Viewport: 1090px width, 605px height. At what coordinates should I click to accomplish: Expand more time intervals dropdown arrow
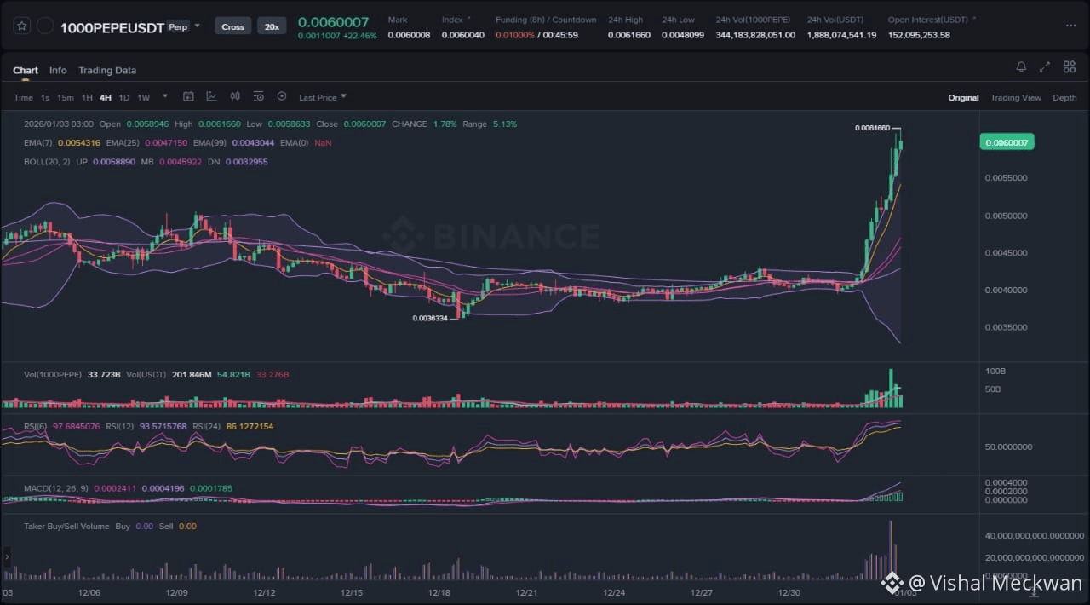(165, 96)
